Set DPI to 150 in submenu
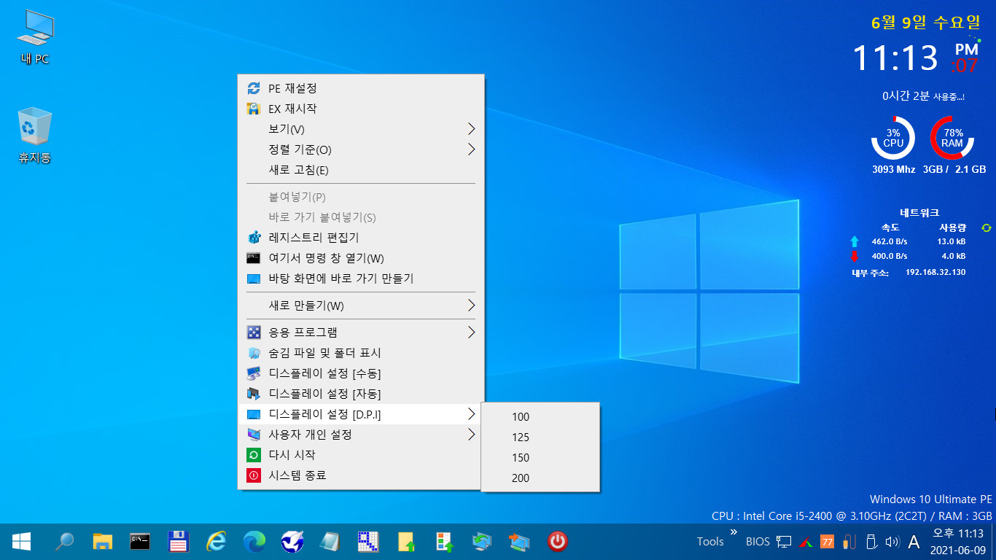Viewport: 996px width, 560px height. point(540,458)
